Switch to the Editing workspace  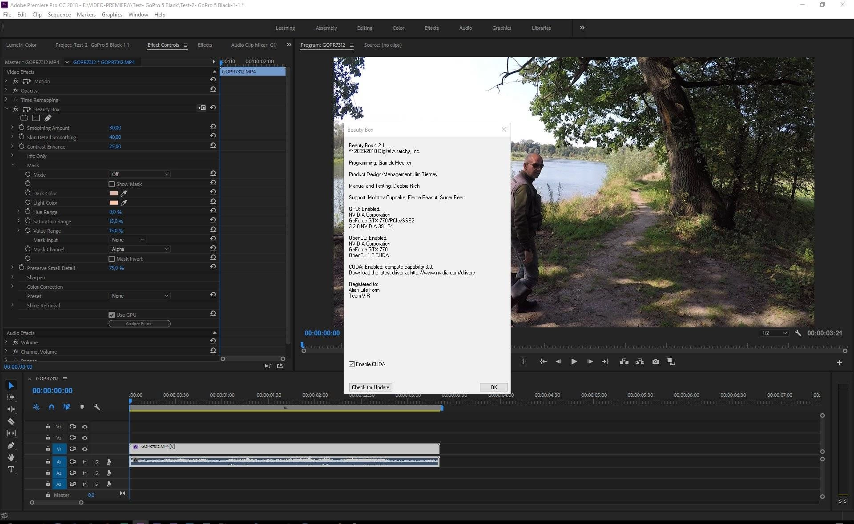tap(365, 28)
